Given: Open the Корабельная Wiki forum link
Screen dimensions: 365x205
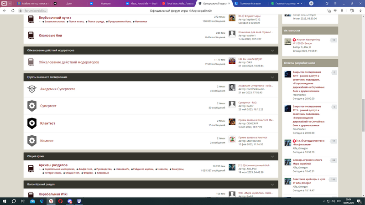Looking at the screenshot, I should [x=53, y=194].
